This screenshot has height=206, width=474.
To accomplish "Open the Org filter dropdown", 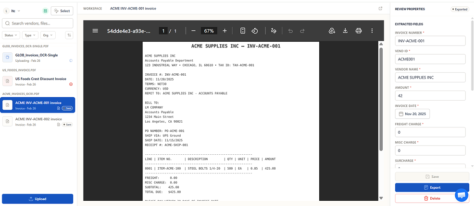I will [48, 35].
